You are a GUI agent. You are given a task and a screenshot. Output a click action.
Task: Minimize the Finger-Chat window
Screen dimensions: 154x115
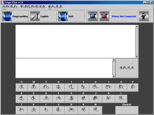click(144, 2)
